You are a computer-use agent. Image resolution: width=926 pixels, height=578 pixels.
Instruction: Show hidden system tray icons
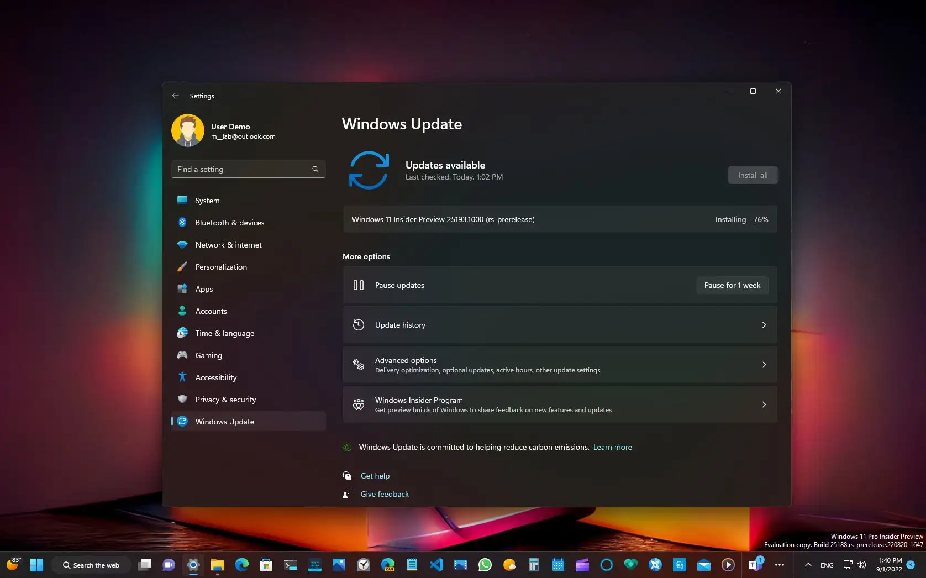(808, 565)
